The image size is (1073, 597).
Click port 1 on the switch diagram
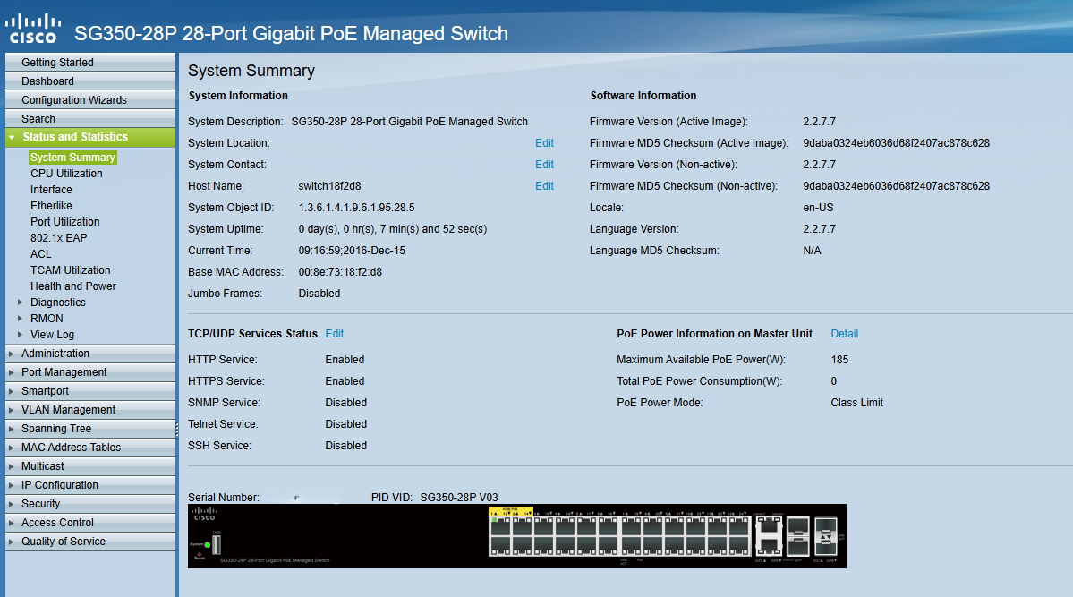click(x=501, y=526)
